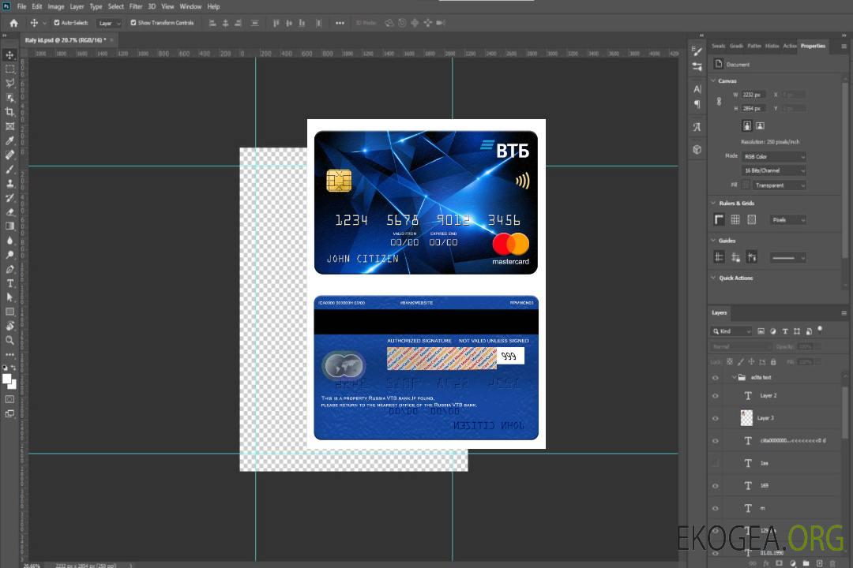Screen dimensions: 853x568
Task: Click the lock guides icon
Action: point(735,258)
